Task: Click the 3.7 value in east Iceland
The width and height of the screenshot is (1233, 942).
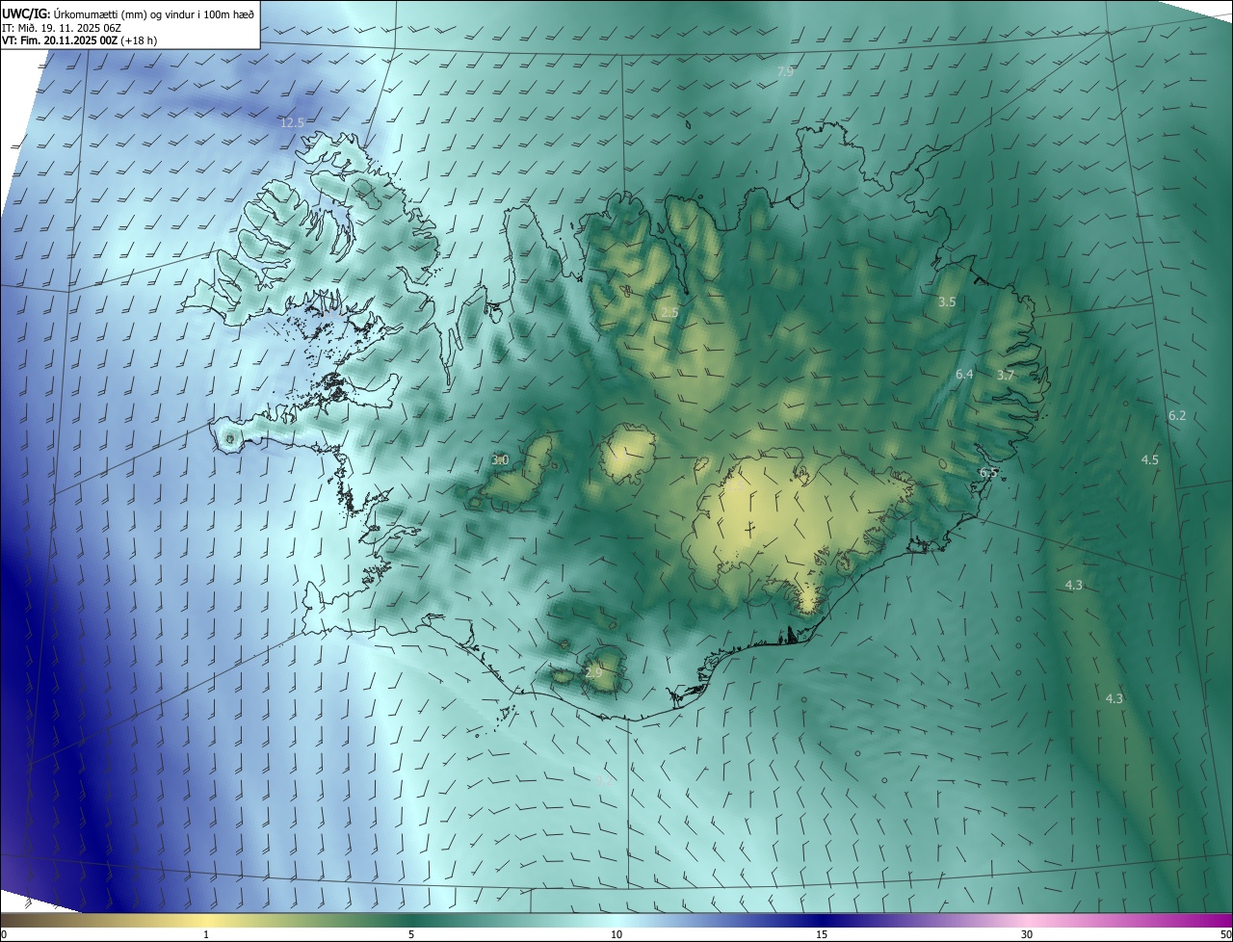Action: 1005,375
